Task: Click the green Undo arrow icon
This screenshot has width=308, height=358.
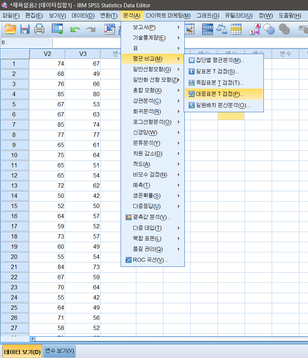Action: (75, 29)
